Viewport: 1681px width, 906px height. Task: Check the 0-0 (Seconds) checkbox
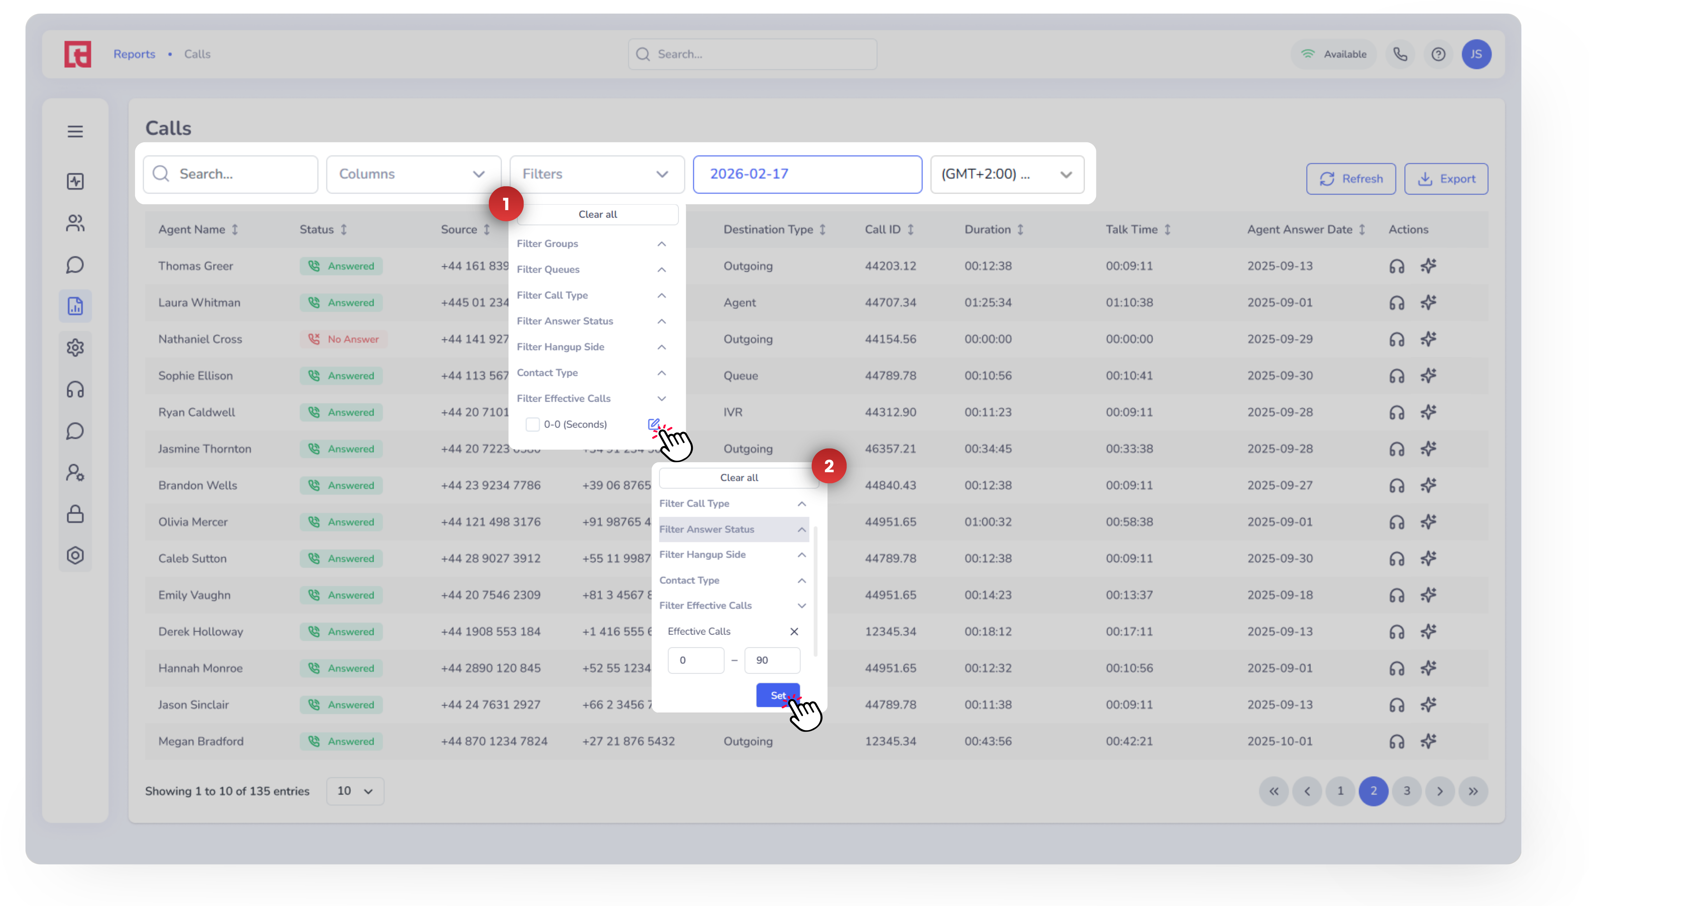pos(533,424)
